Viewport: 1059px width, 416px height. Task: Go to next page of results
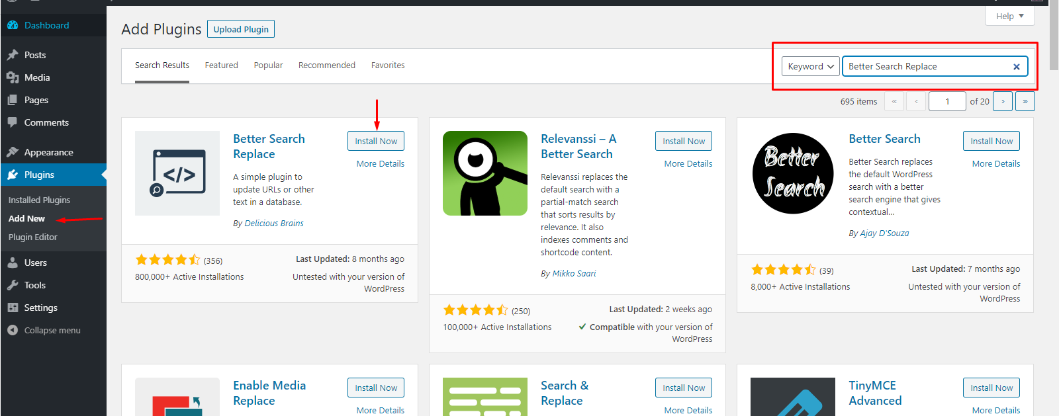(x=1003, y=101)
